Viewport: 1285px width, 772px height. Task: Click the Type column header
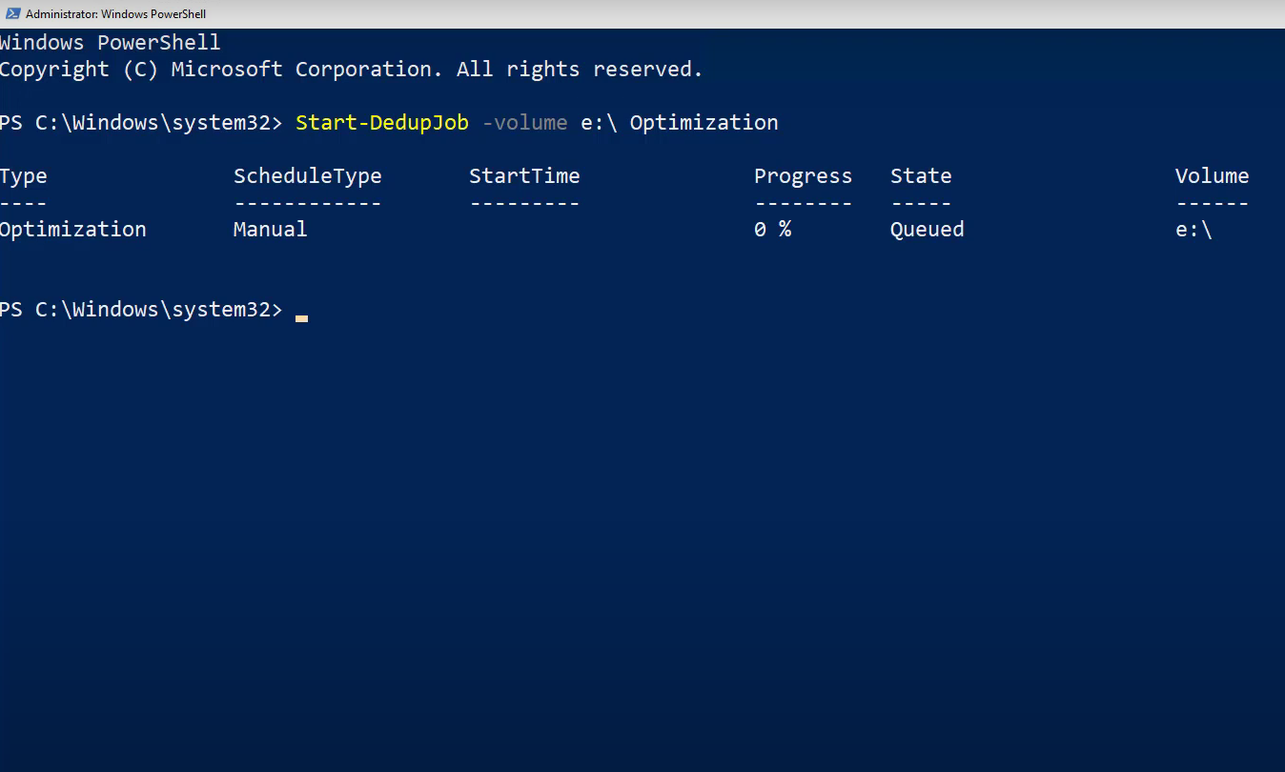24,176
